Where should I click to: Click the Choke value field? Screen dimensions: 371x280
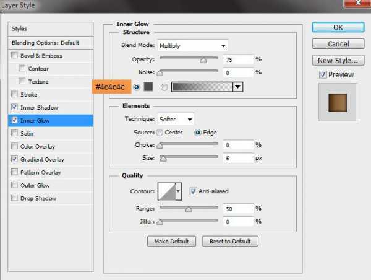[x=238, y=145]
